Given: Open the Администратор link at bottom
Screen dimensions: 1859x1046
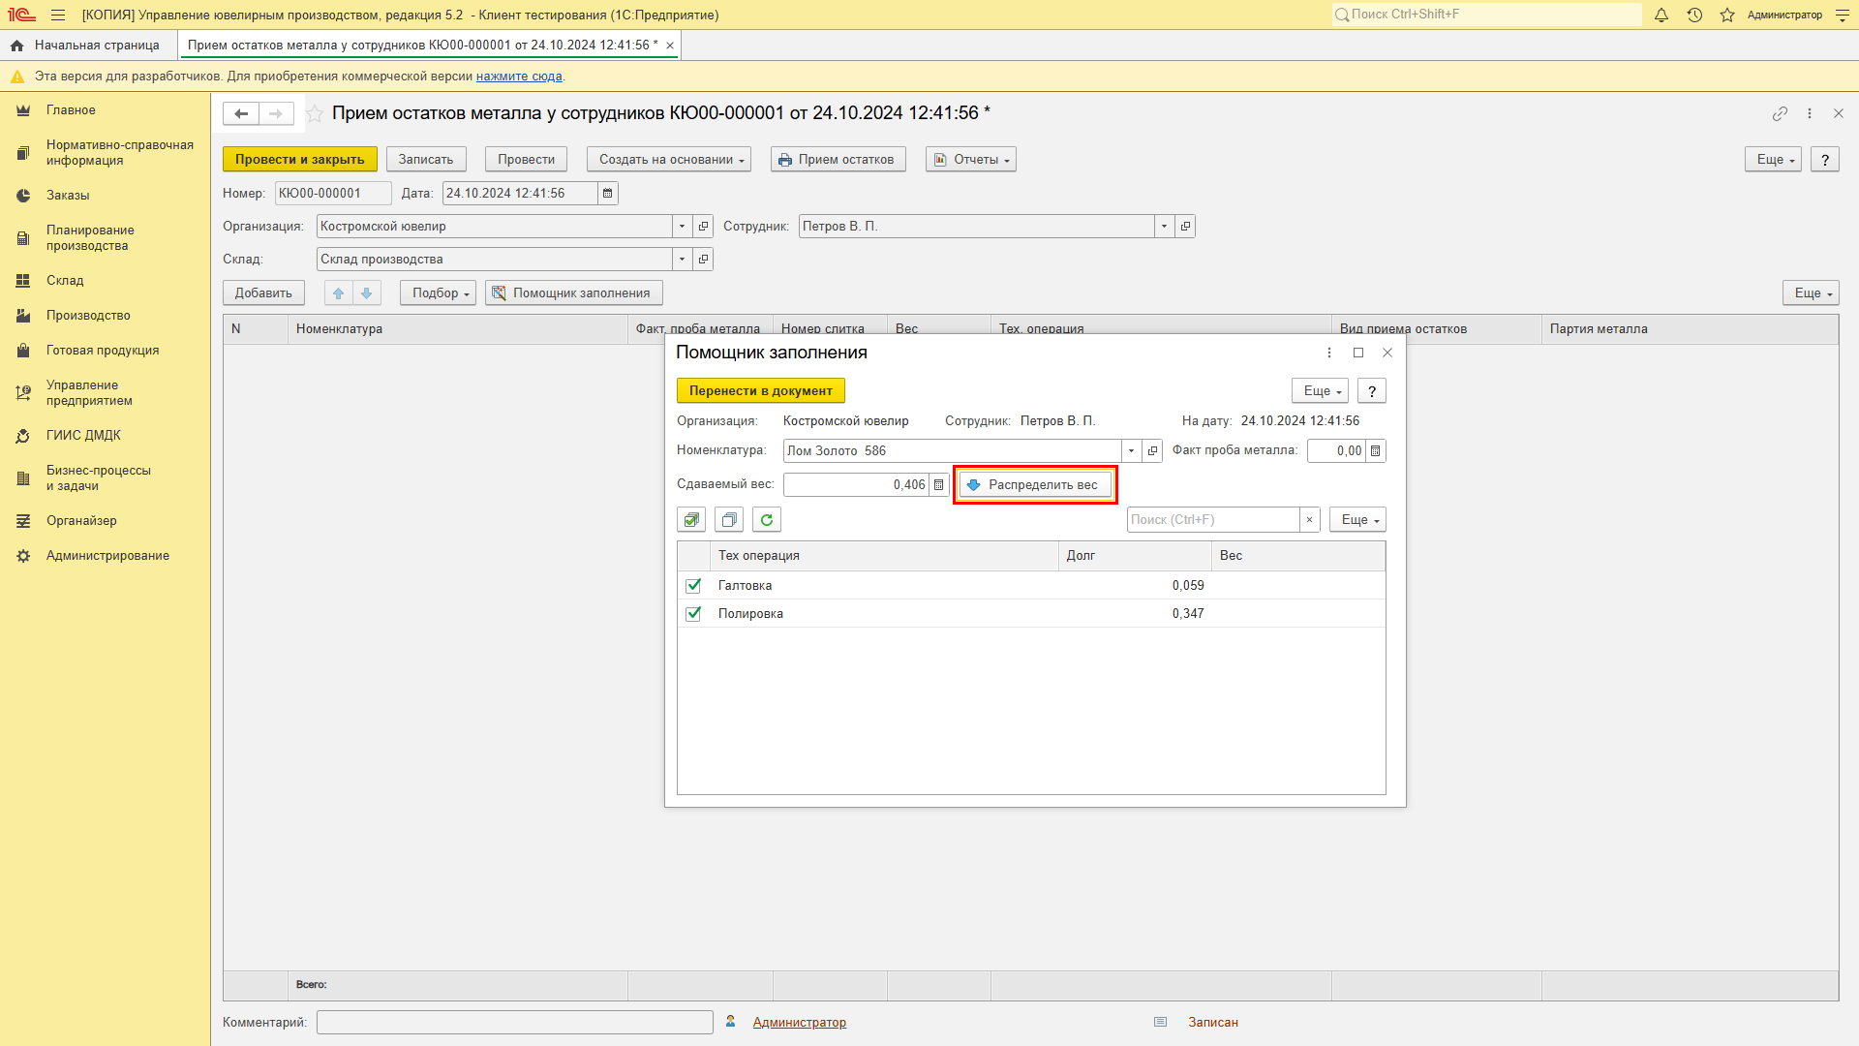Looking at the screenshot, I should pyautogui.click(x=800, y=1023).
